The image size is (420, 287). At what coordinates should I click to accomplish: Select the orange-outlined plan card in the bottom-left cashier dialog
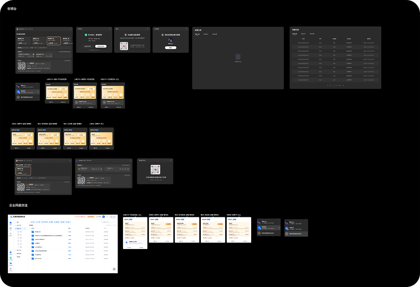pos(23,171)
